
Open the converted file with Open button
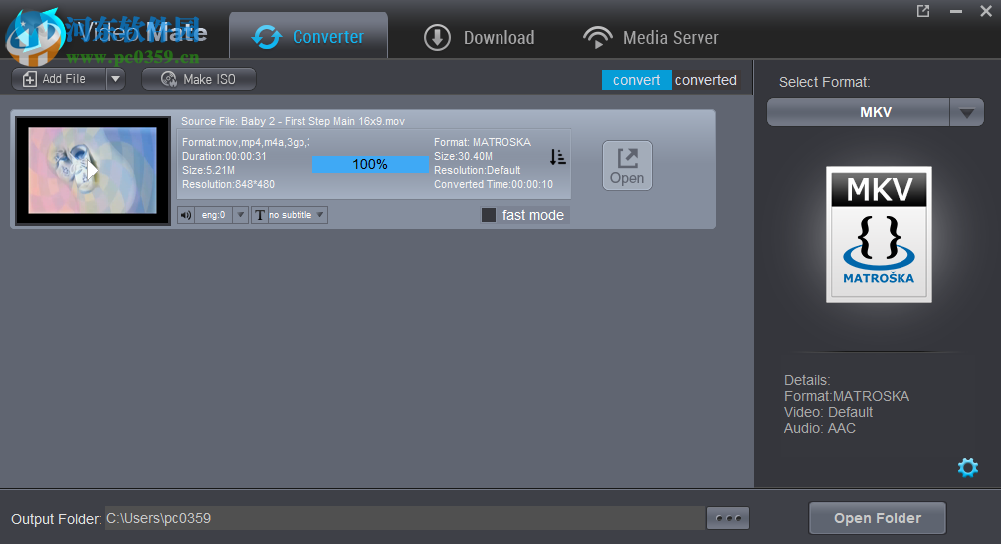pyautogui.click(x=627, y=166)
